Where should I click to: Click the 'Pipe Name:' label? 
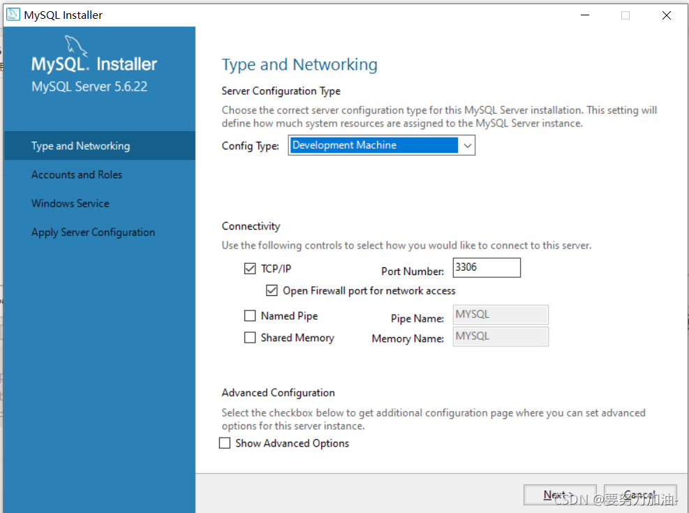point(417,318)
